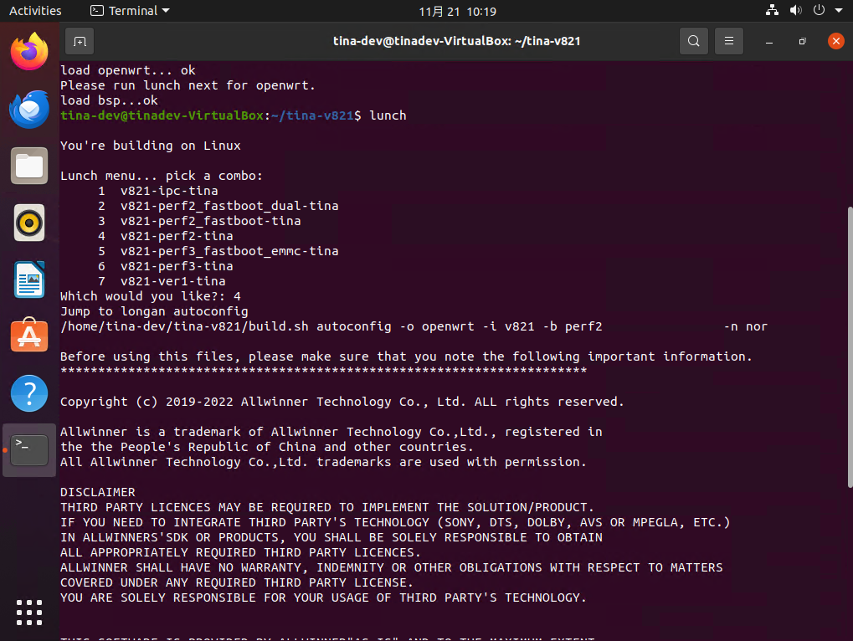Launch Firefox from the dock
Image resolution: width=853 pixels, height=641 pixels.
(29, 52)
